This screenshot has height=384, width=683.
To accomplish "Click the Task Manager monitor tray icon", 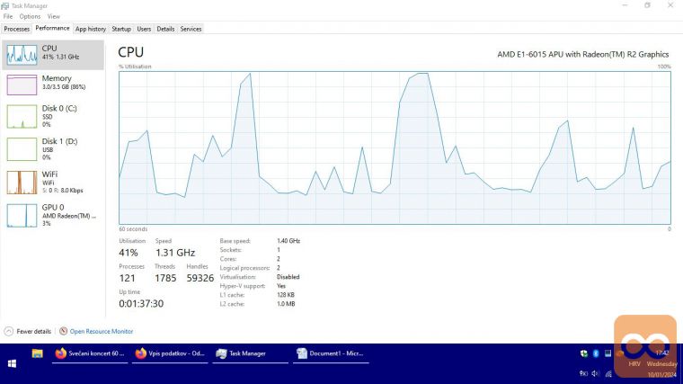I will point(608,353).
